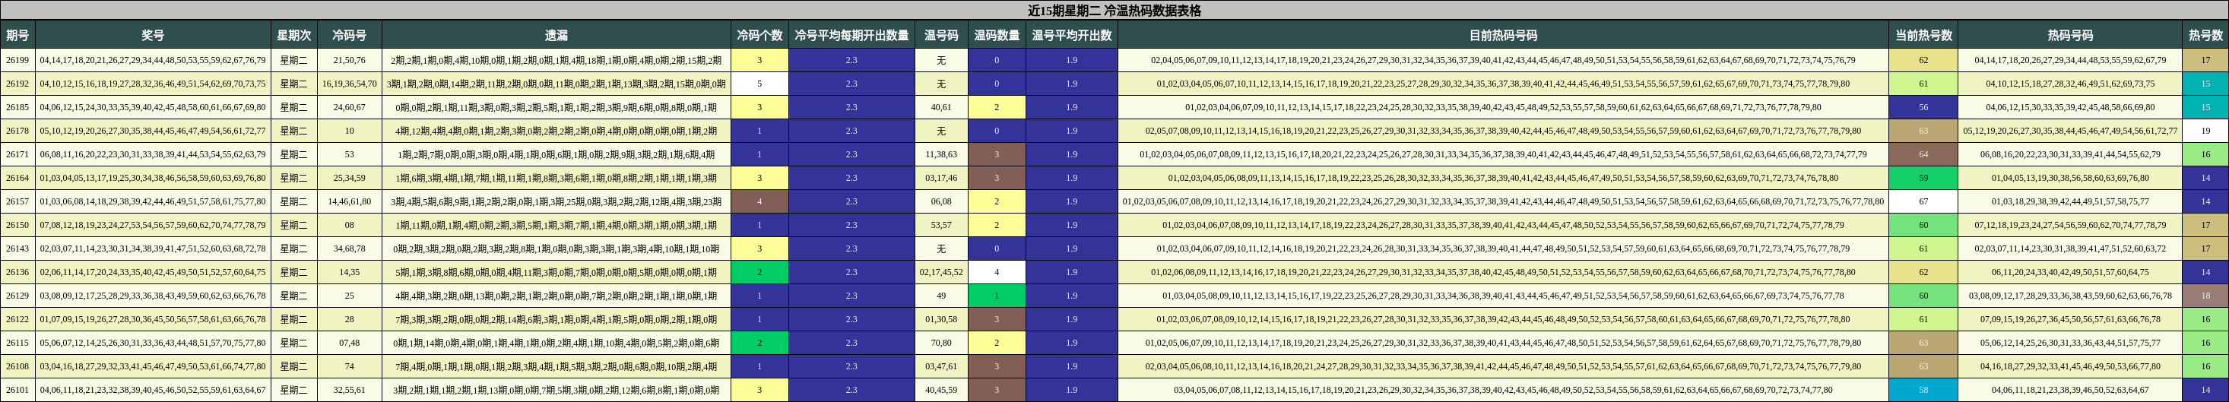Click the 当前热号数 column header

coord(1923,36)
